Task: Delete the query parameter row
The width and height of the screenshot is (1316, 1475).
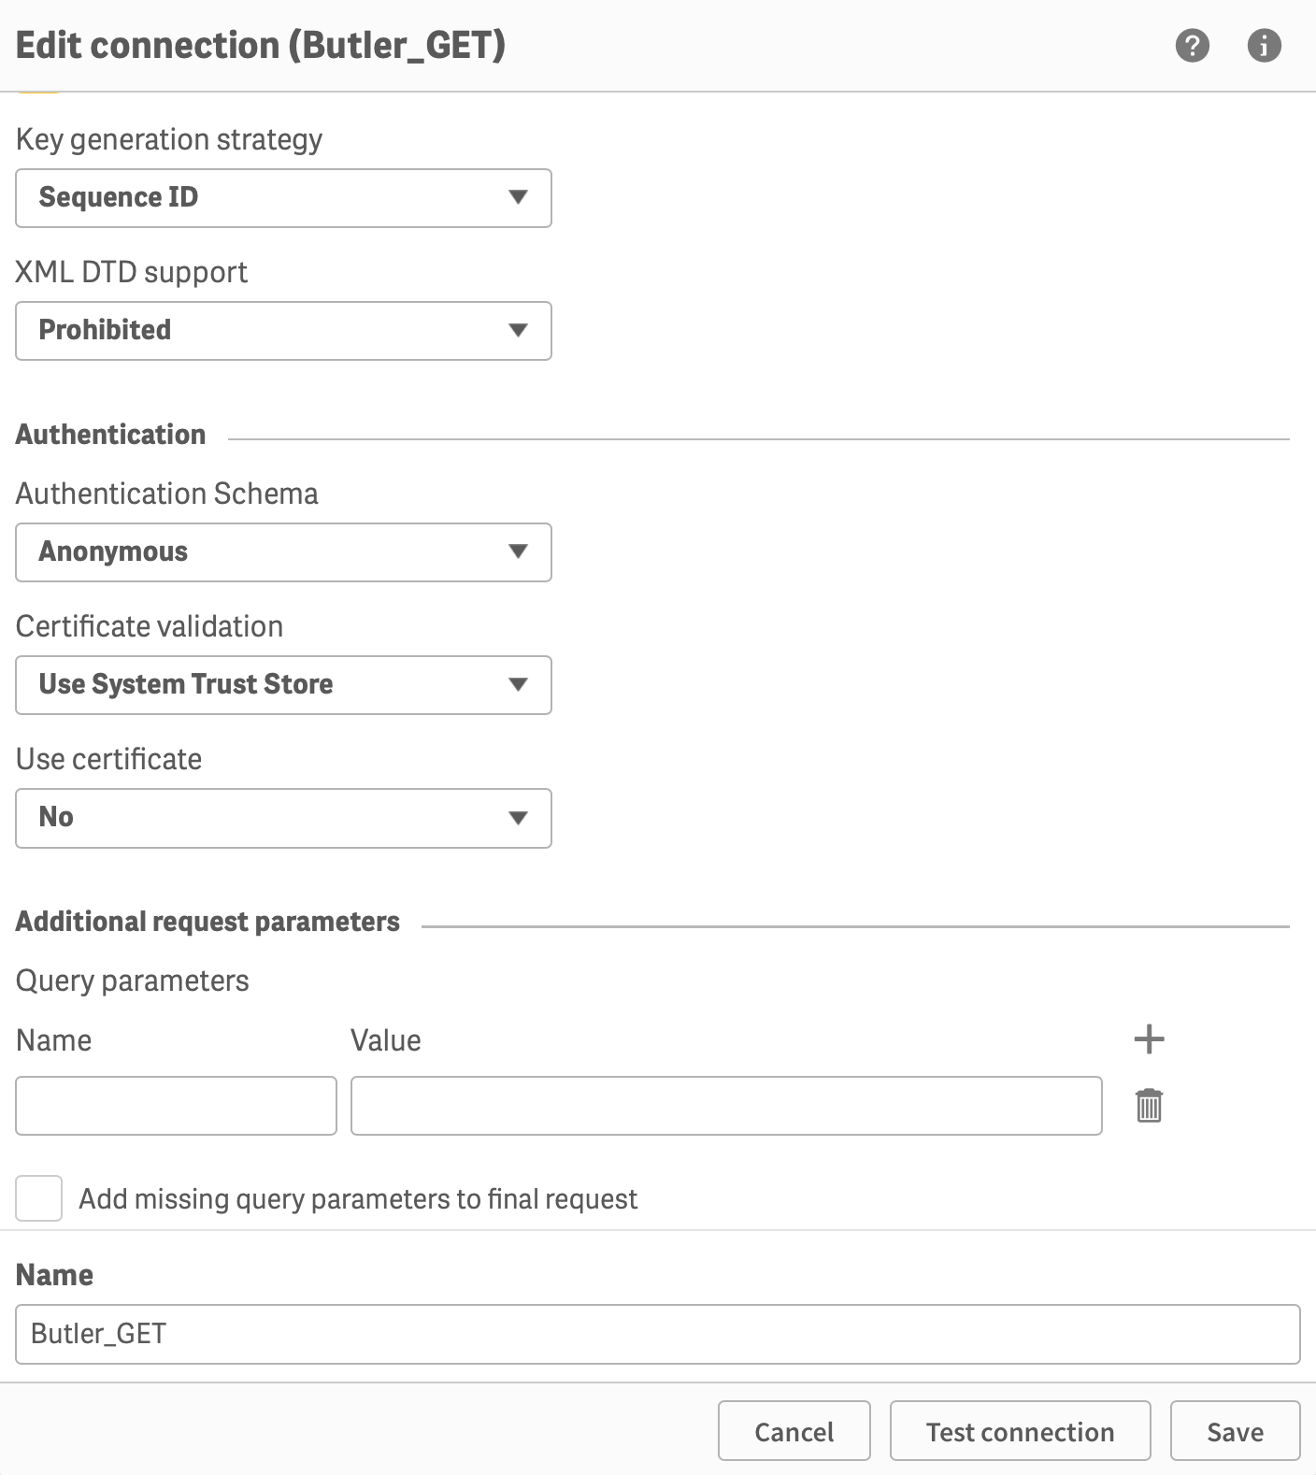Action: pyautogui.click(x=1149, y=1106)
